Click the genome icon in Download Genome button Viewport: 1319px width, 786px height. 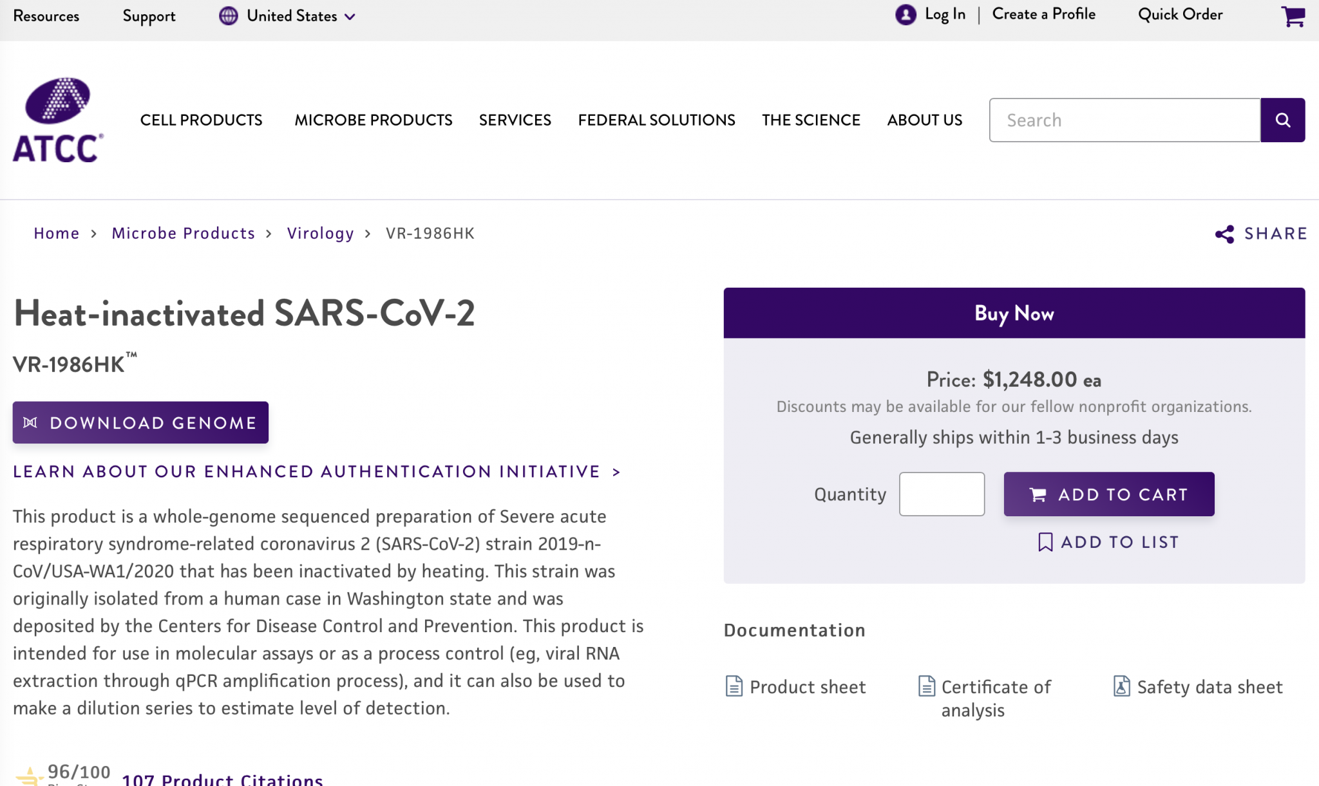pyautogui.click(x=30, y=422)
